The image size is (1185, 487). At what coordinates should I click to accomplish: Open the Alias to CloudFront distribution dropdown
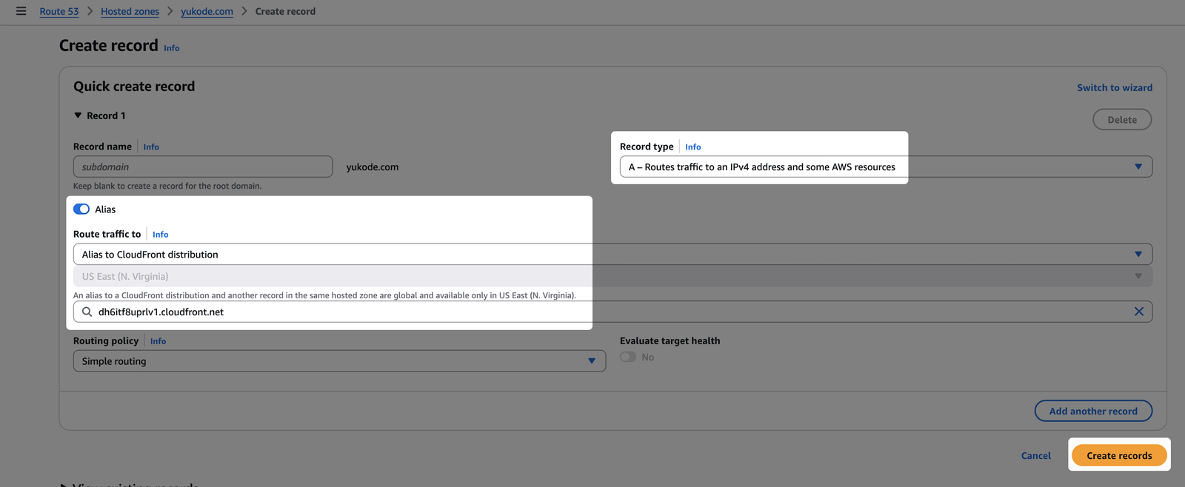click(612, 254)
